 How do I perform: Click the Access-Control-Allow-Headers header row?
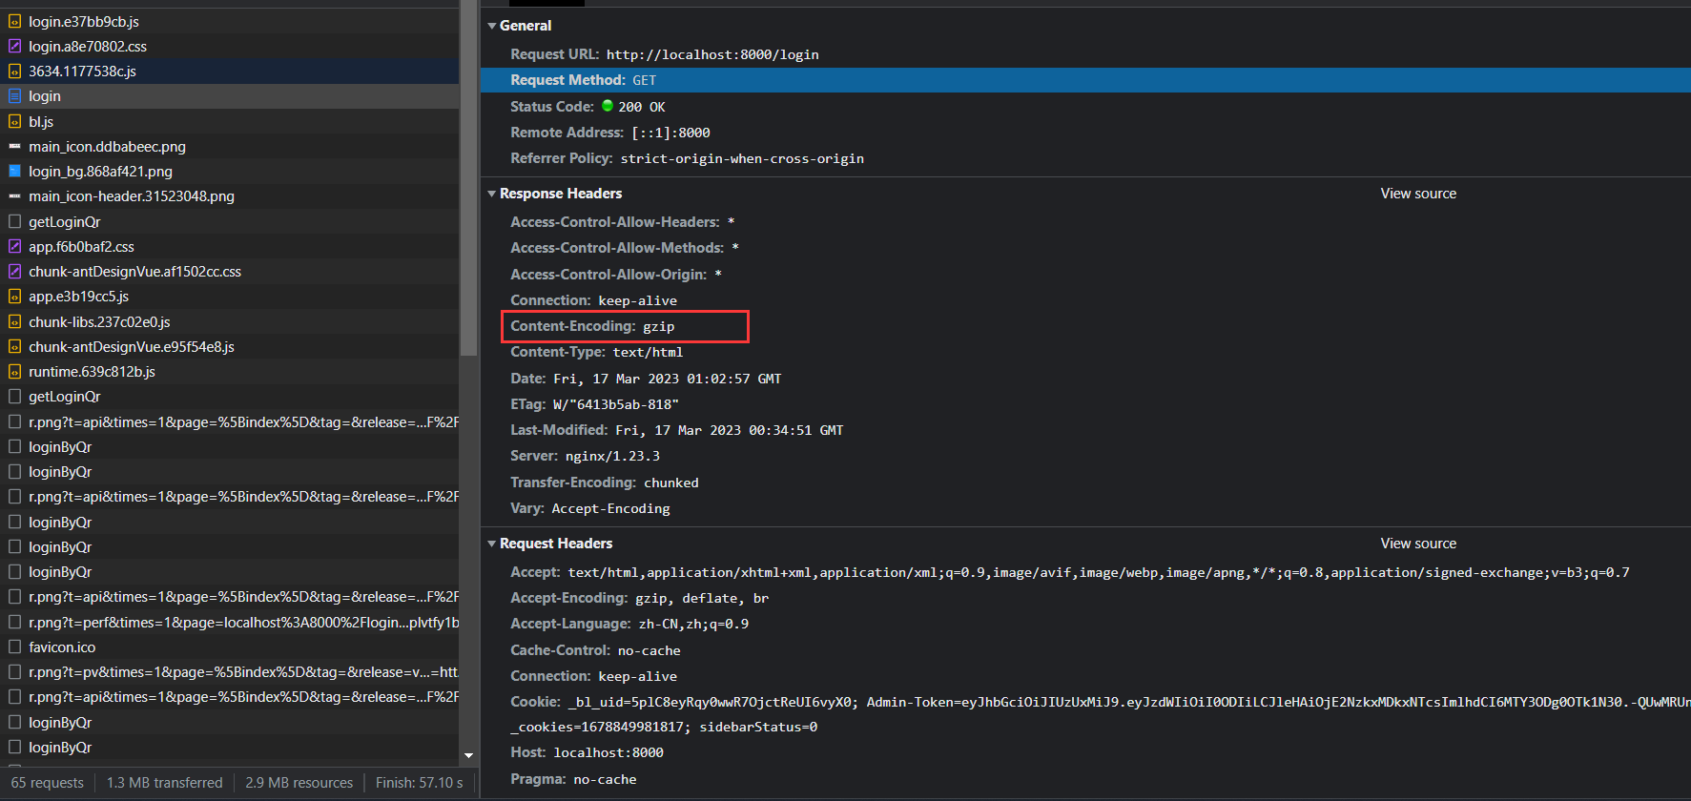(623, 222)
